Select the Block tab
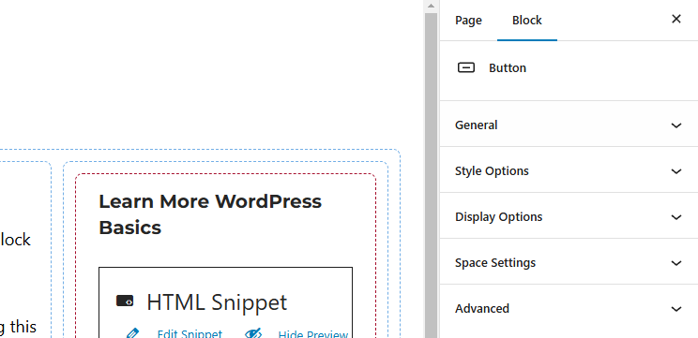 coord(527,21)
